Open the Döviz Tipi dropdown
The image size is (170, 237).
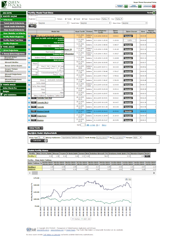[x=41, y=138]
